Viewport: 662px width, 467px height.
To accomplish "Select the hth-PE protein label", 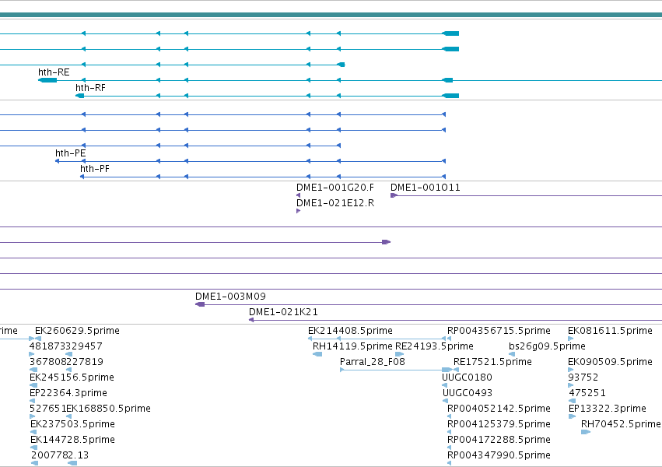I will [x=71, y=153].
